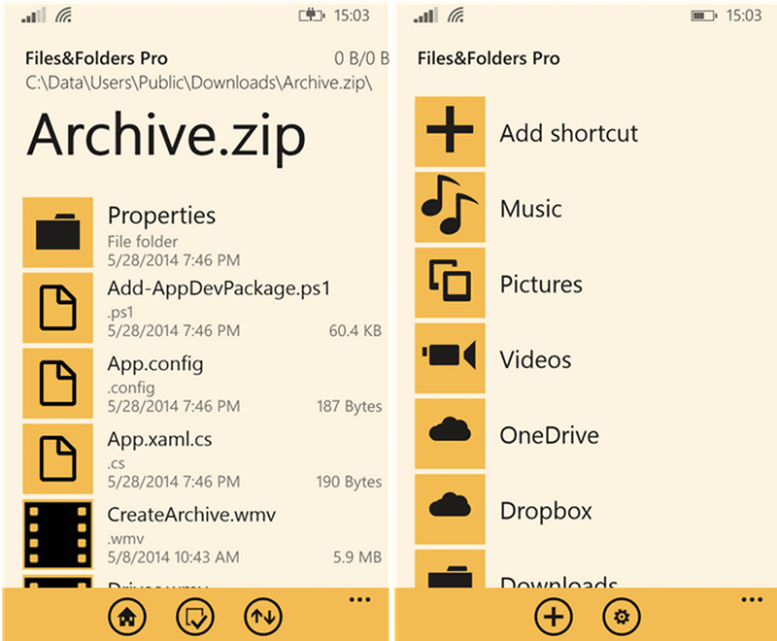The height and width of the screenshot is (641, 777).
Task: Tap the left screen charging battery icon
Action: (312, 16)
